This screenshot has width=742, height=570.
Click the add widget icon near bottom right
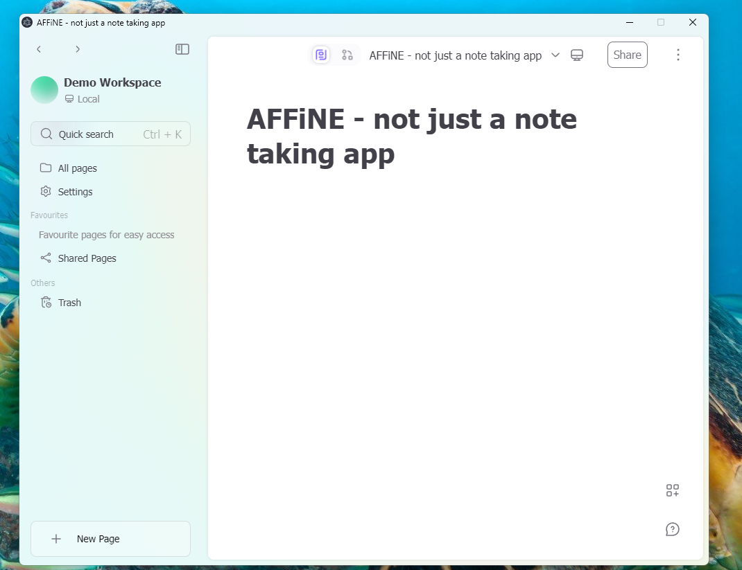[672, 490]
